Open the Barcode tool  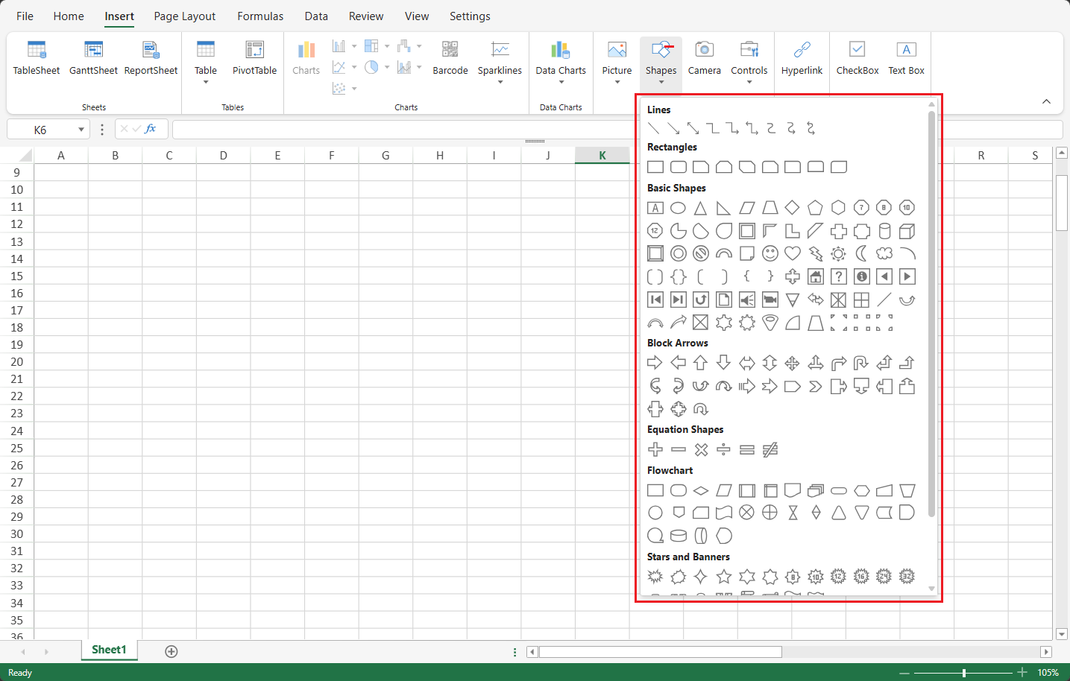click(450, 58)
